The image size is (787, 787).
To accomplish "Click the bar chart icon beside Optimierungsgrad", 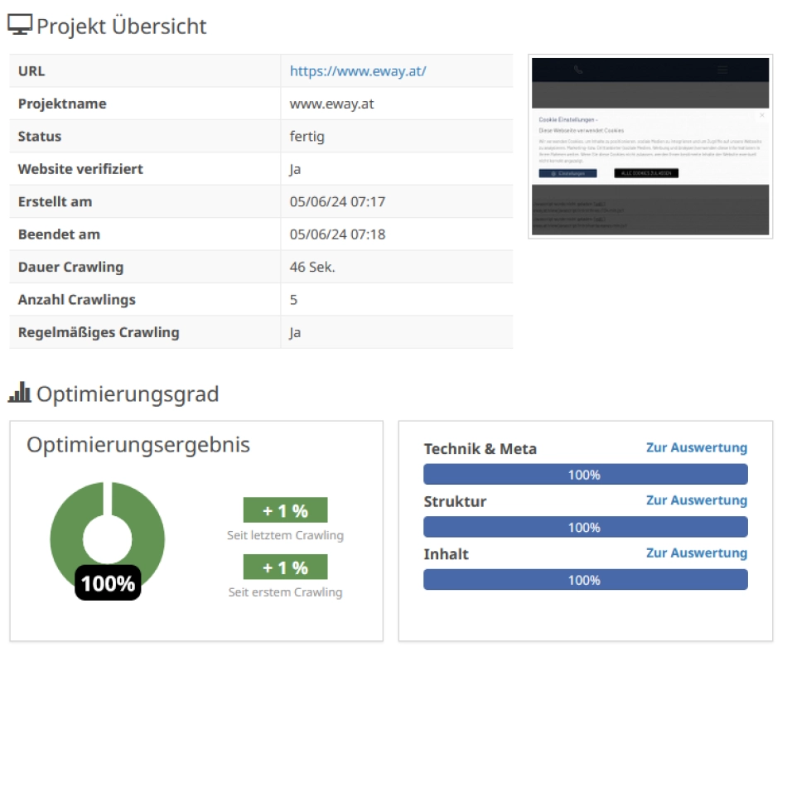I will coord(19,393).
